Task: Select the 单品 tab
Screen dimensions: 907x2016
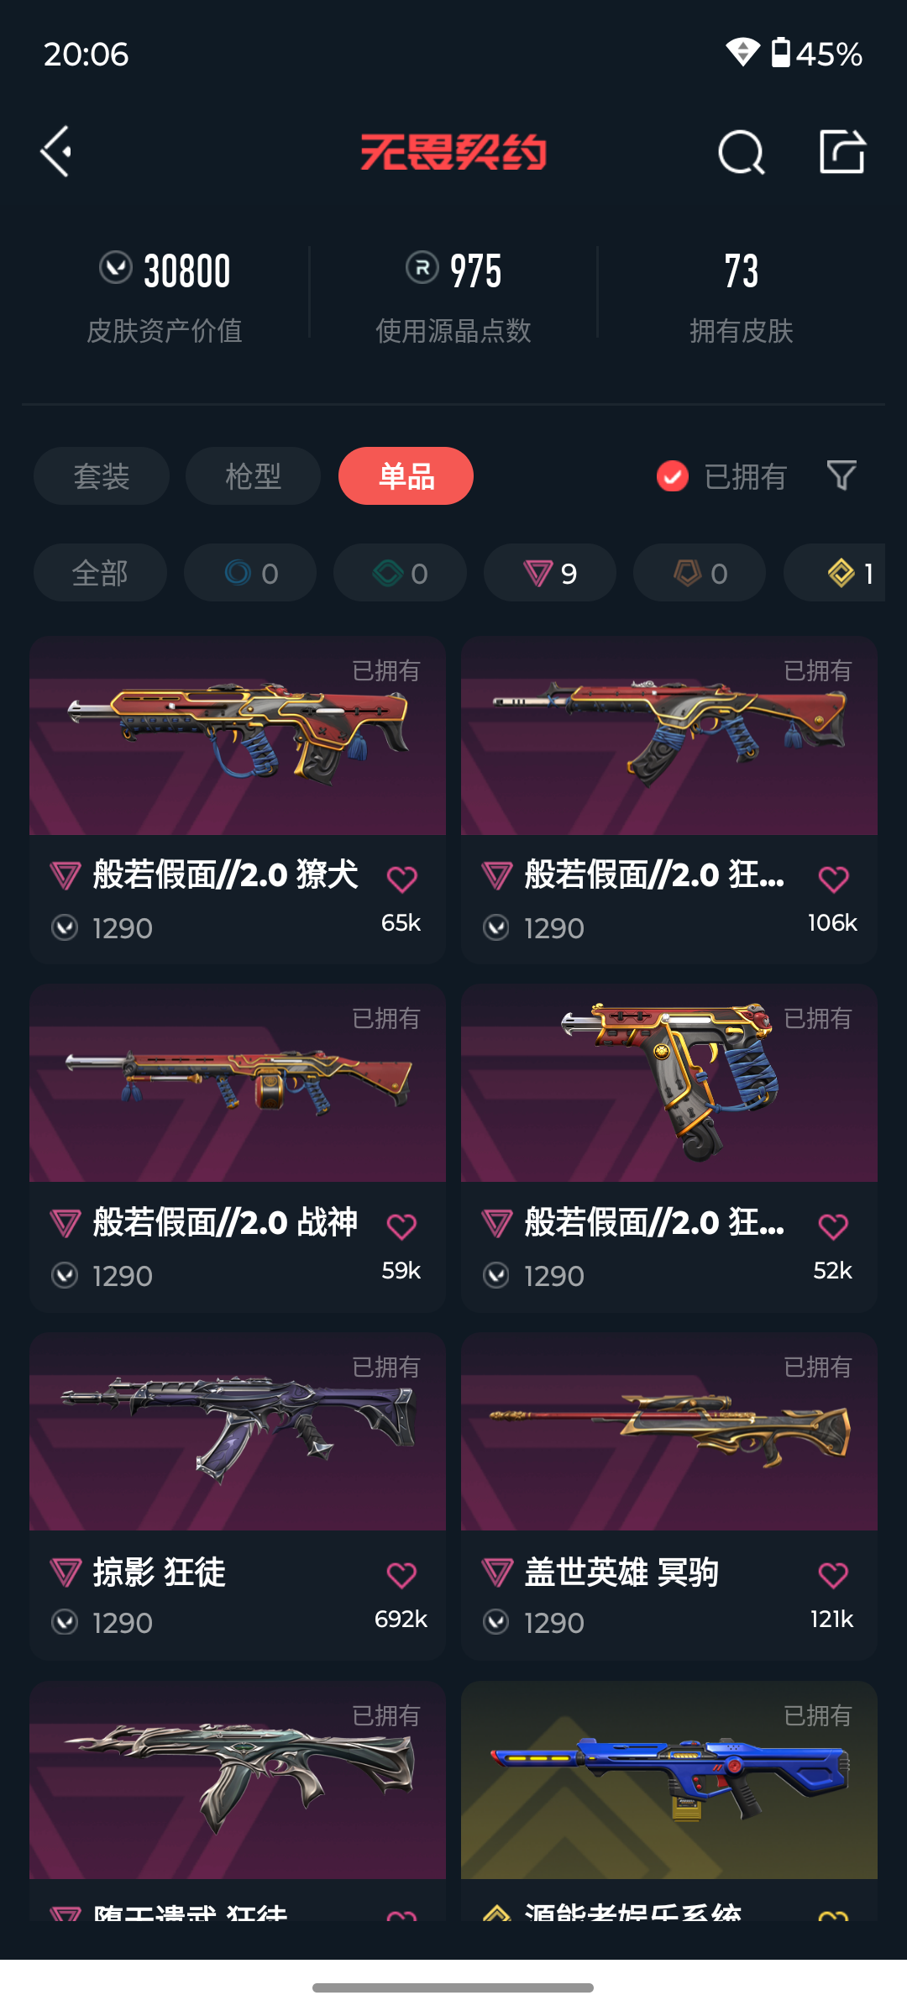Action: (406, 476)
